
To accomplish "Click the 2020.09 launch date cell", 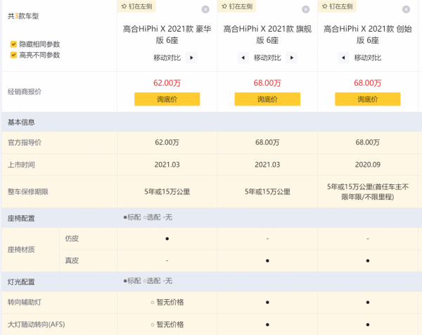I will click(x=368, y=165).
